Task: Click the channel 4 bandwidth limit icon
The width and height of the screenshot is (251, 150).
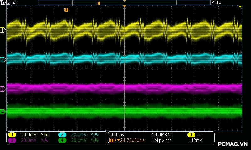Action: coord(94,140)
